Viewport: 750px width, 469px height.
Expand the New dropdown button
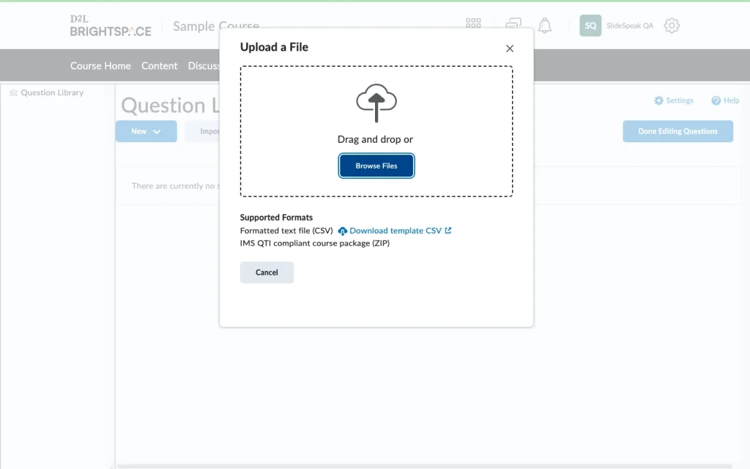click(146, 131)
